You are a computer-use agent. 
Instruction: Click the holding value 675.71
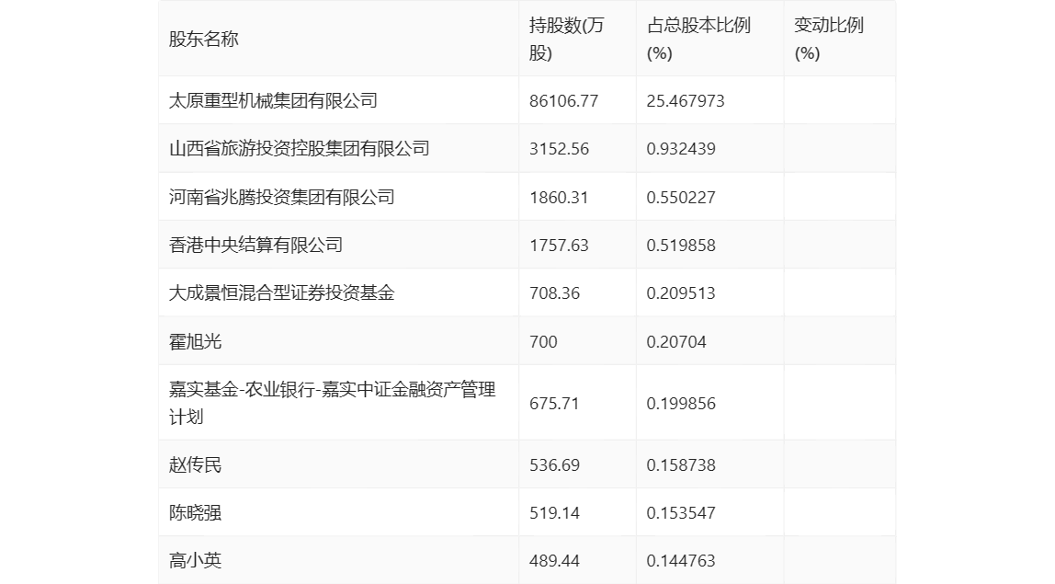[x=554, y=404]
